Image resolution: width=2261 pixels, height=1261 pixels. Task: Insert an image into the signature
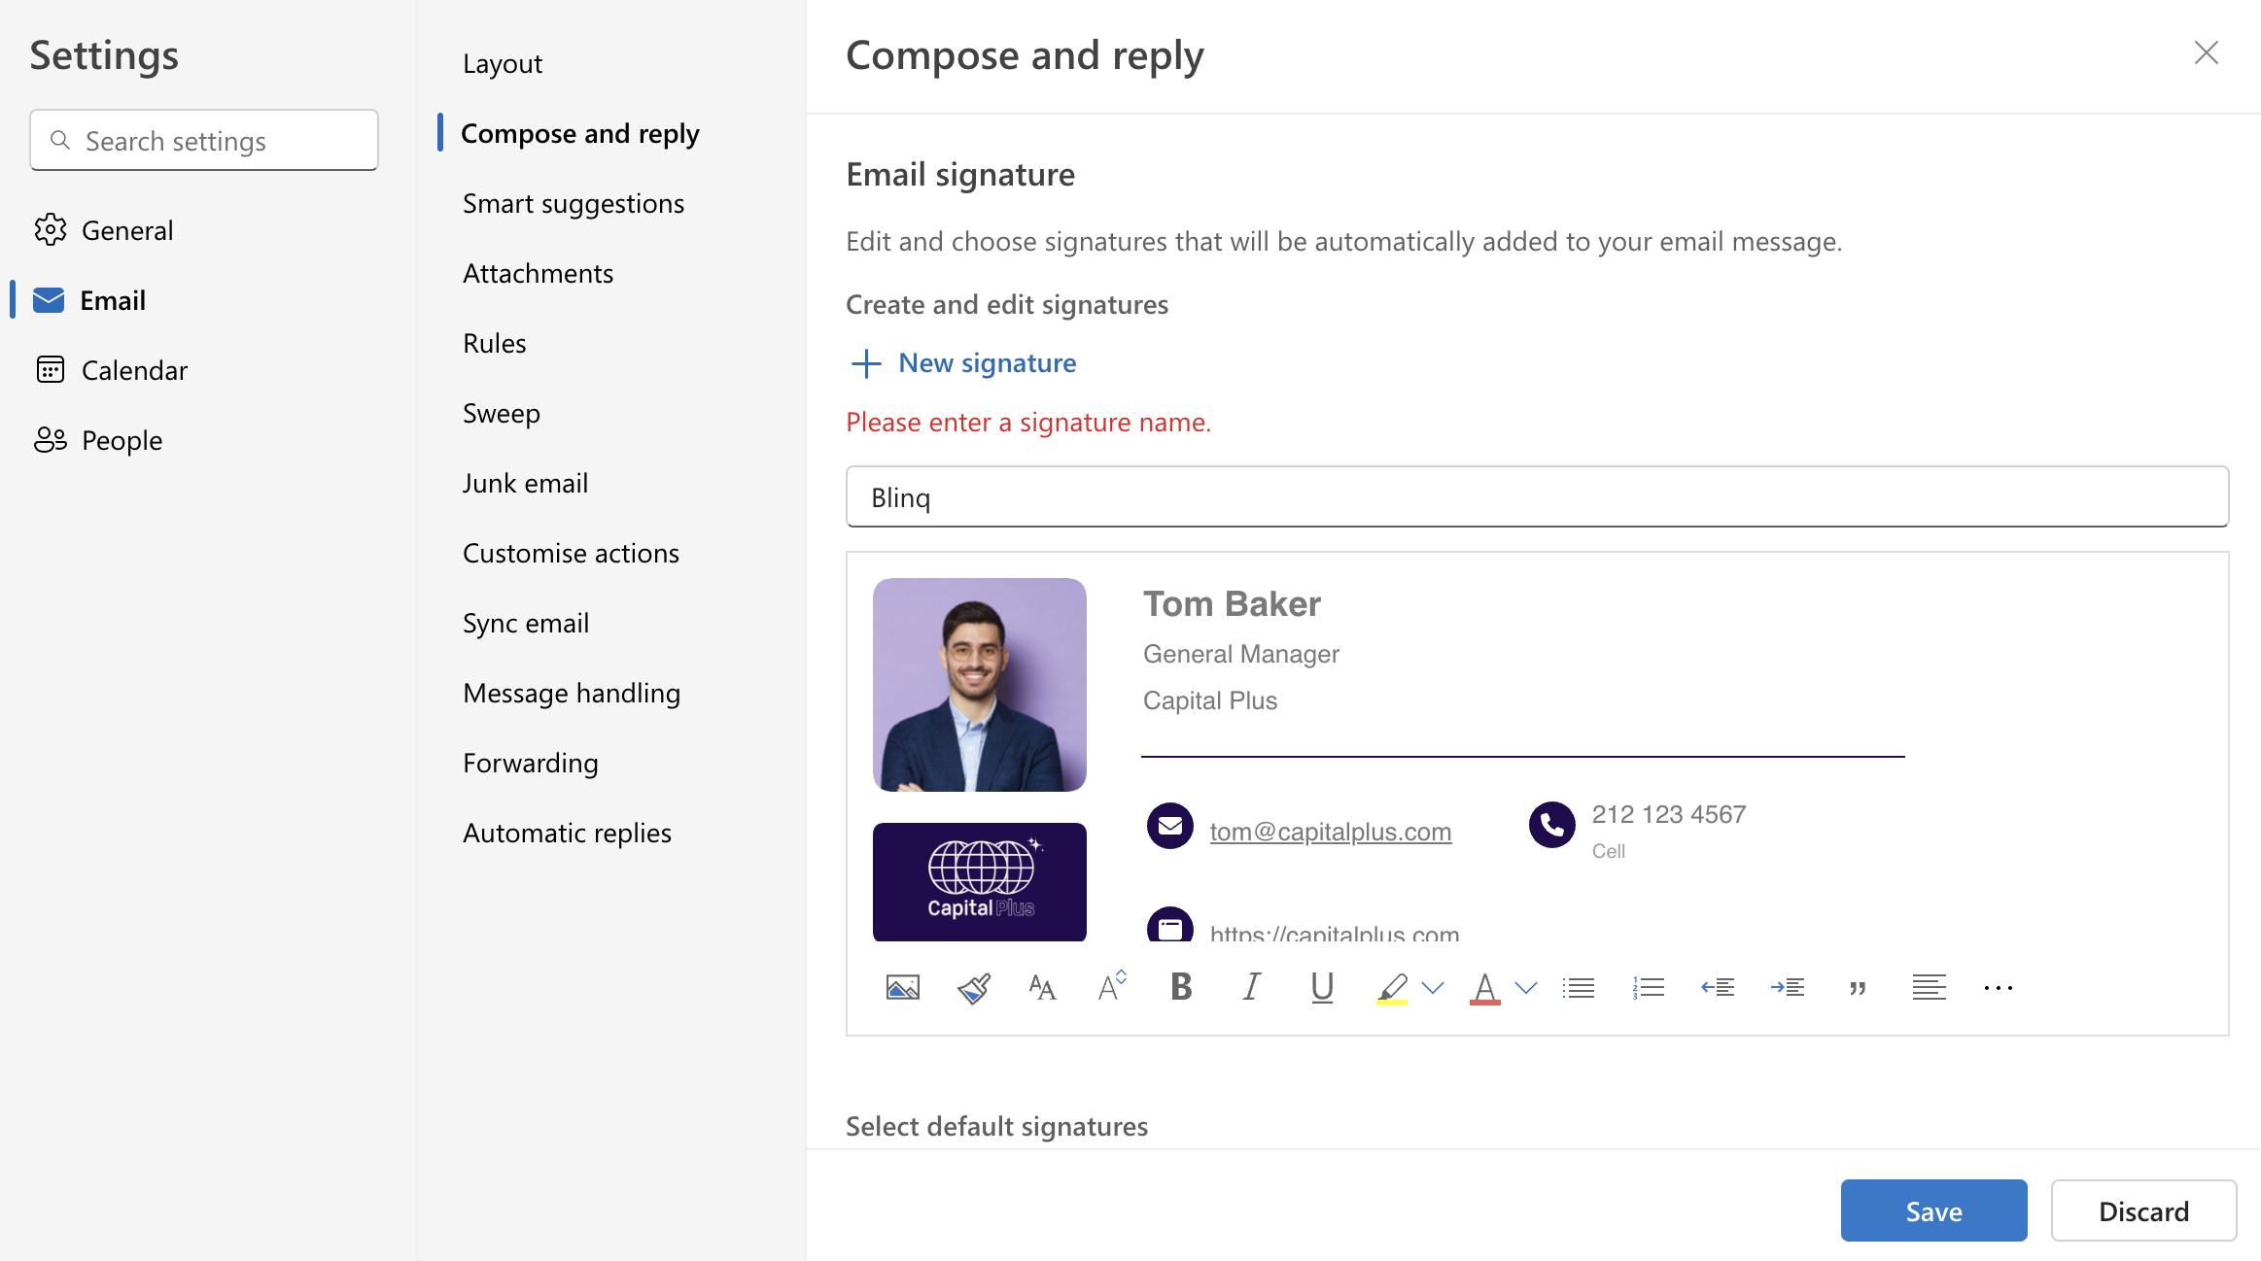(902, 987)
